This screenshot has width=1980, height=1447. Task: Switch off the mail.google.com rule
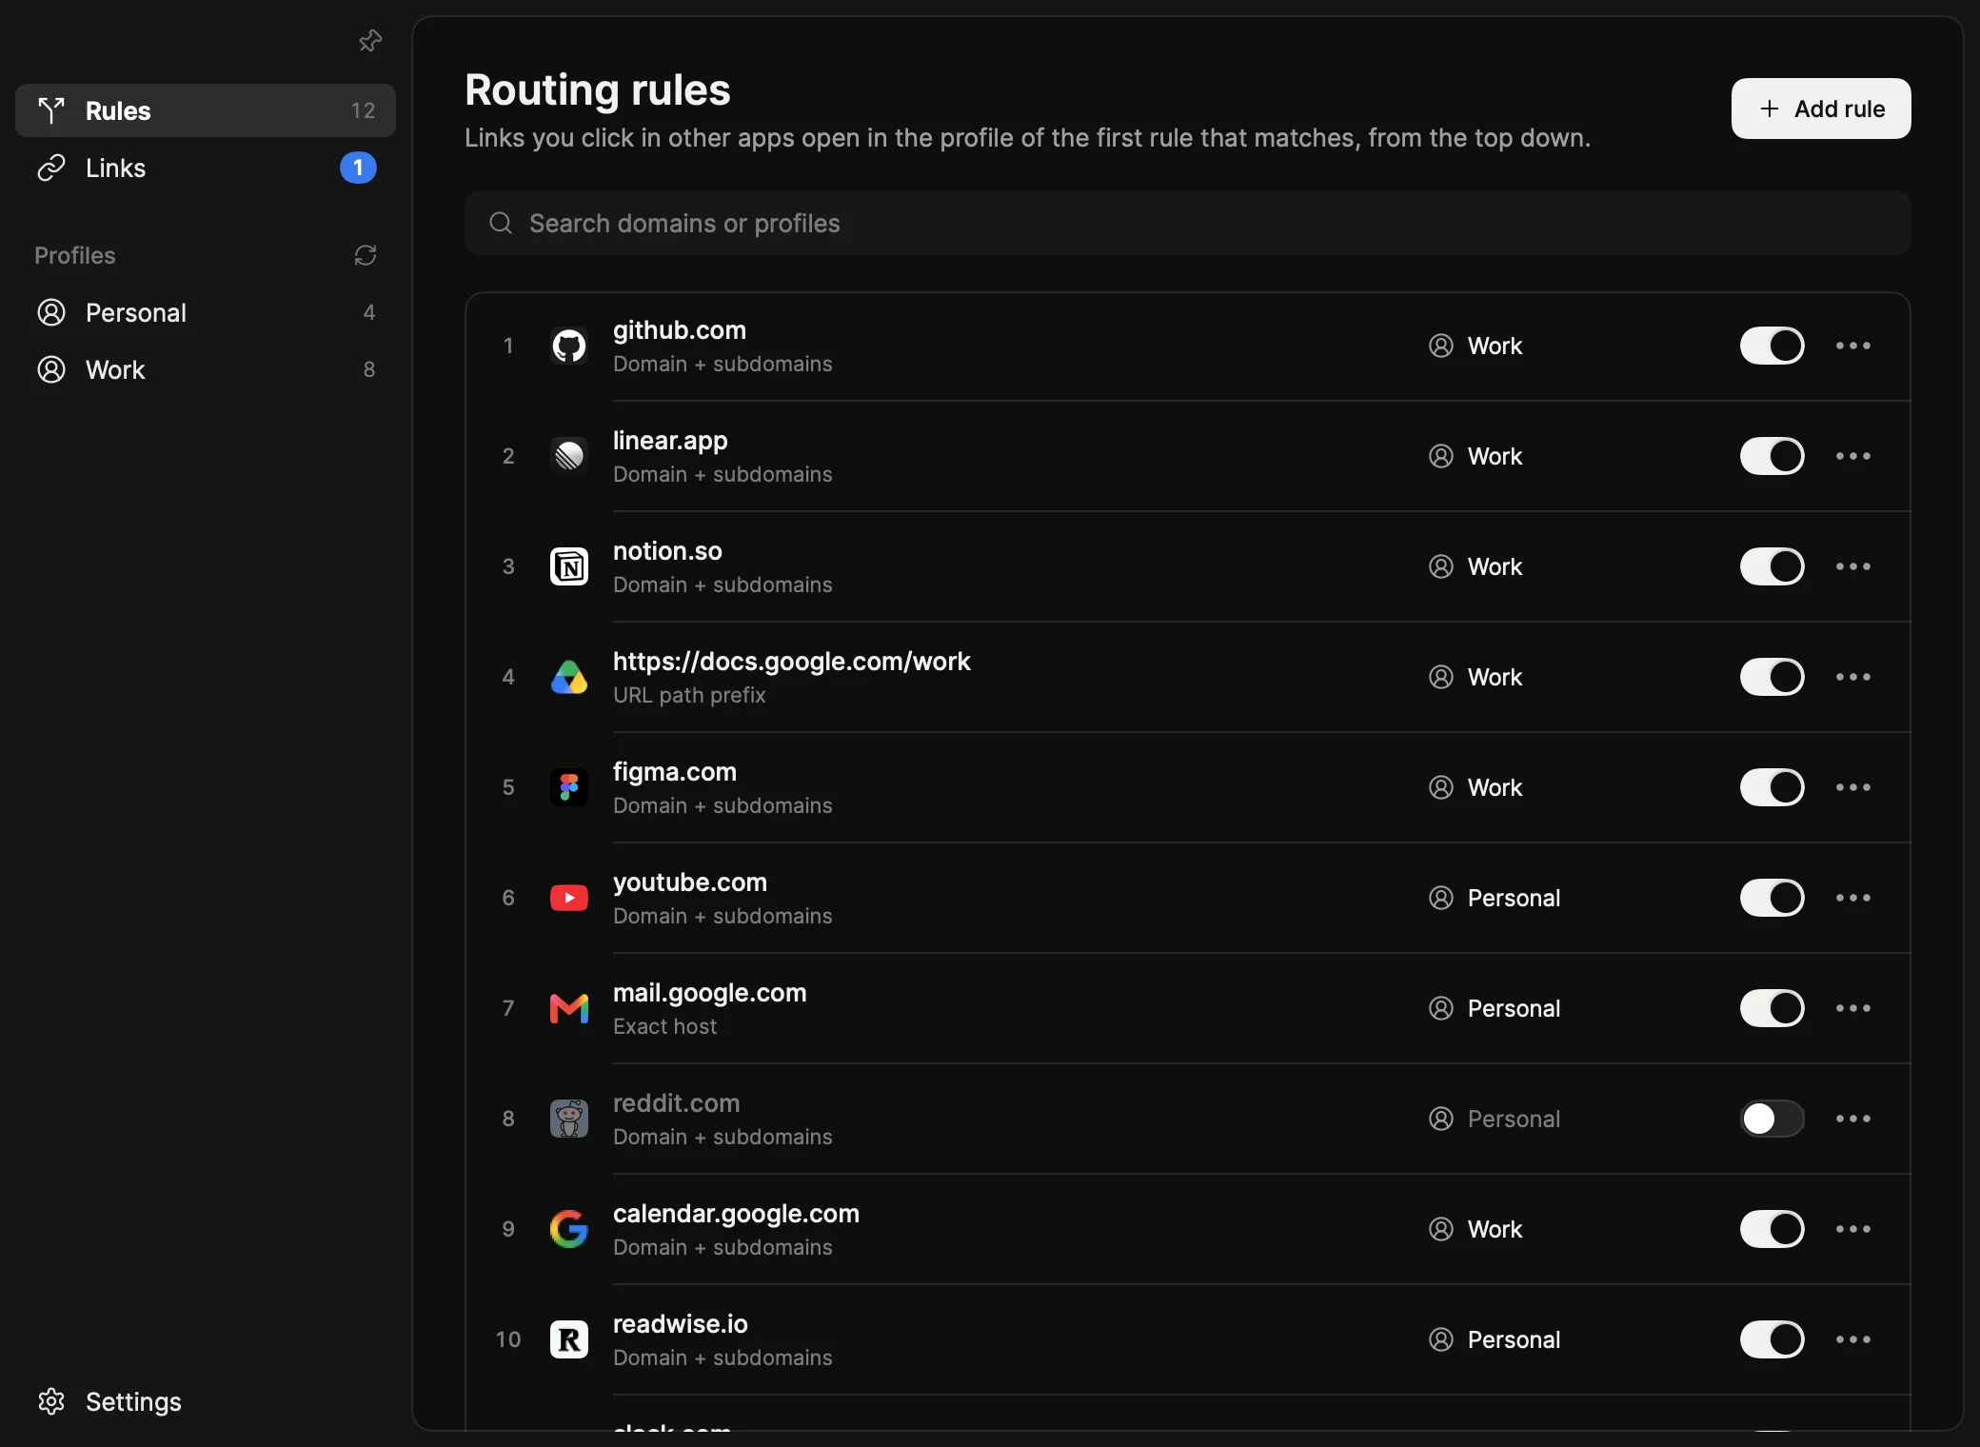coord(1772,1008)
